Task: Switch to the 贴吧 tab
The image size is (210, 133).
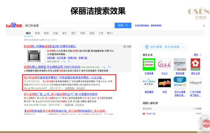Action: pyautogui.click(x=46, y=33)
